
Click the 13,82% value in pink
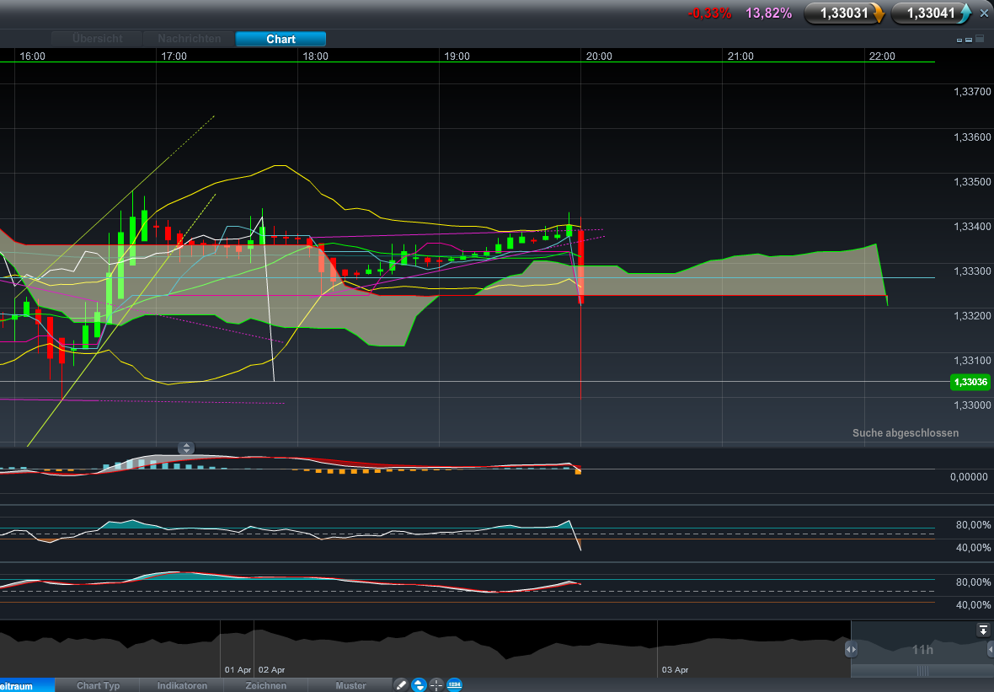[x=768, y=13]
